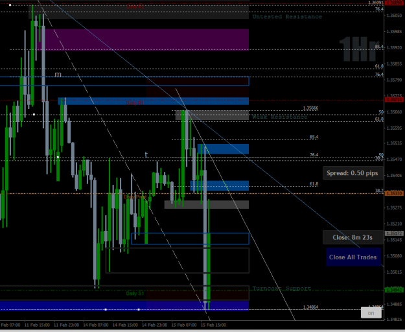Click the 1.35145 price scale value

(x=394, y=240)
